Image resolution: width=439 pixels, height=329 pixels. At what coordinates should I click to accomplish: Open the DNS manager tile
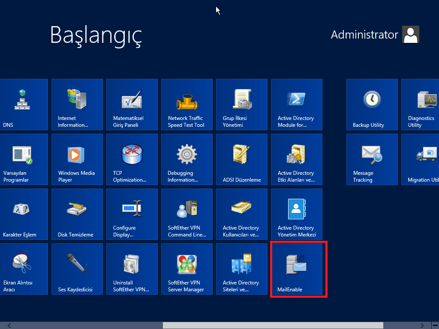click(x=22, y=105)
